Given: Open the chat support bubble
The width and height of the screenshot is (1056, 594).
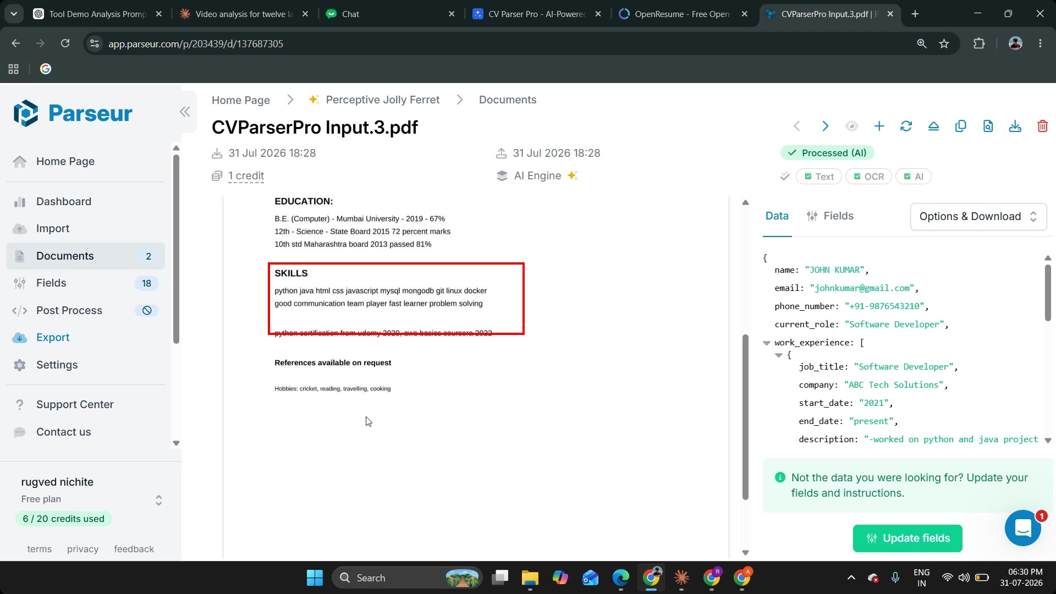Looking at the screenshot, I should tap(1022, 529).
